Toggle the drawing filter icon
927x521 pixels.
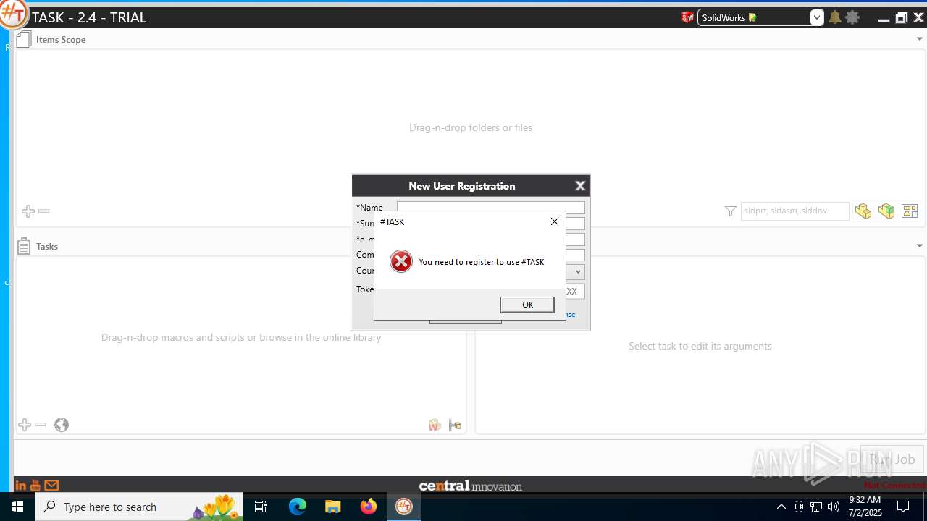pyautogui.click(x=910, y=211)
